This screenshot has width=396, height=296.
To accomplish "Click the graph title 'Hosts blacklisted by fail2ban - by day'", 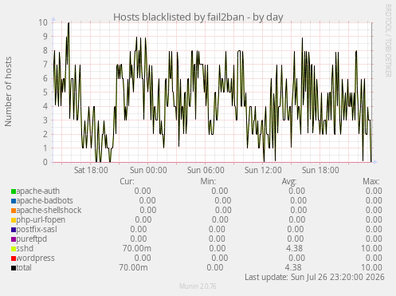I will (x=198, y=18).
